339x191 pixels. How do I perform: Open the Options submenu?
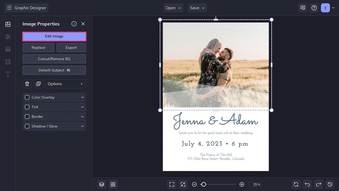click(x=65, y=84)
